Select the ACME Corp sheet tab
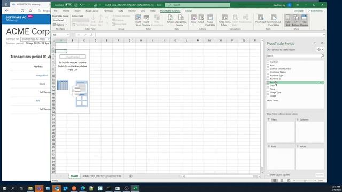The width and height of the screenshot is (342, 192). point(102,176)
